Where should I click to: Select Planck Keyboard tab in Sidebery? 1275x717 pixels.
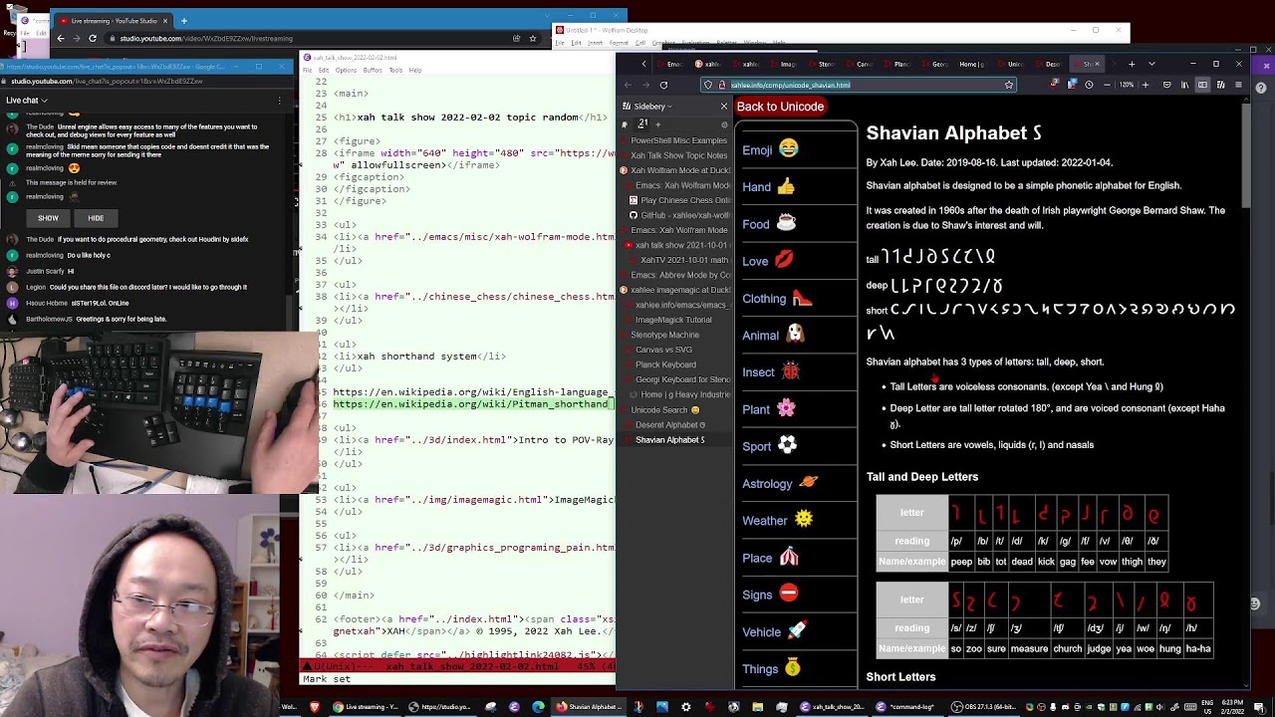(x=676, y=365)
